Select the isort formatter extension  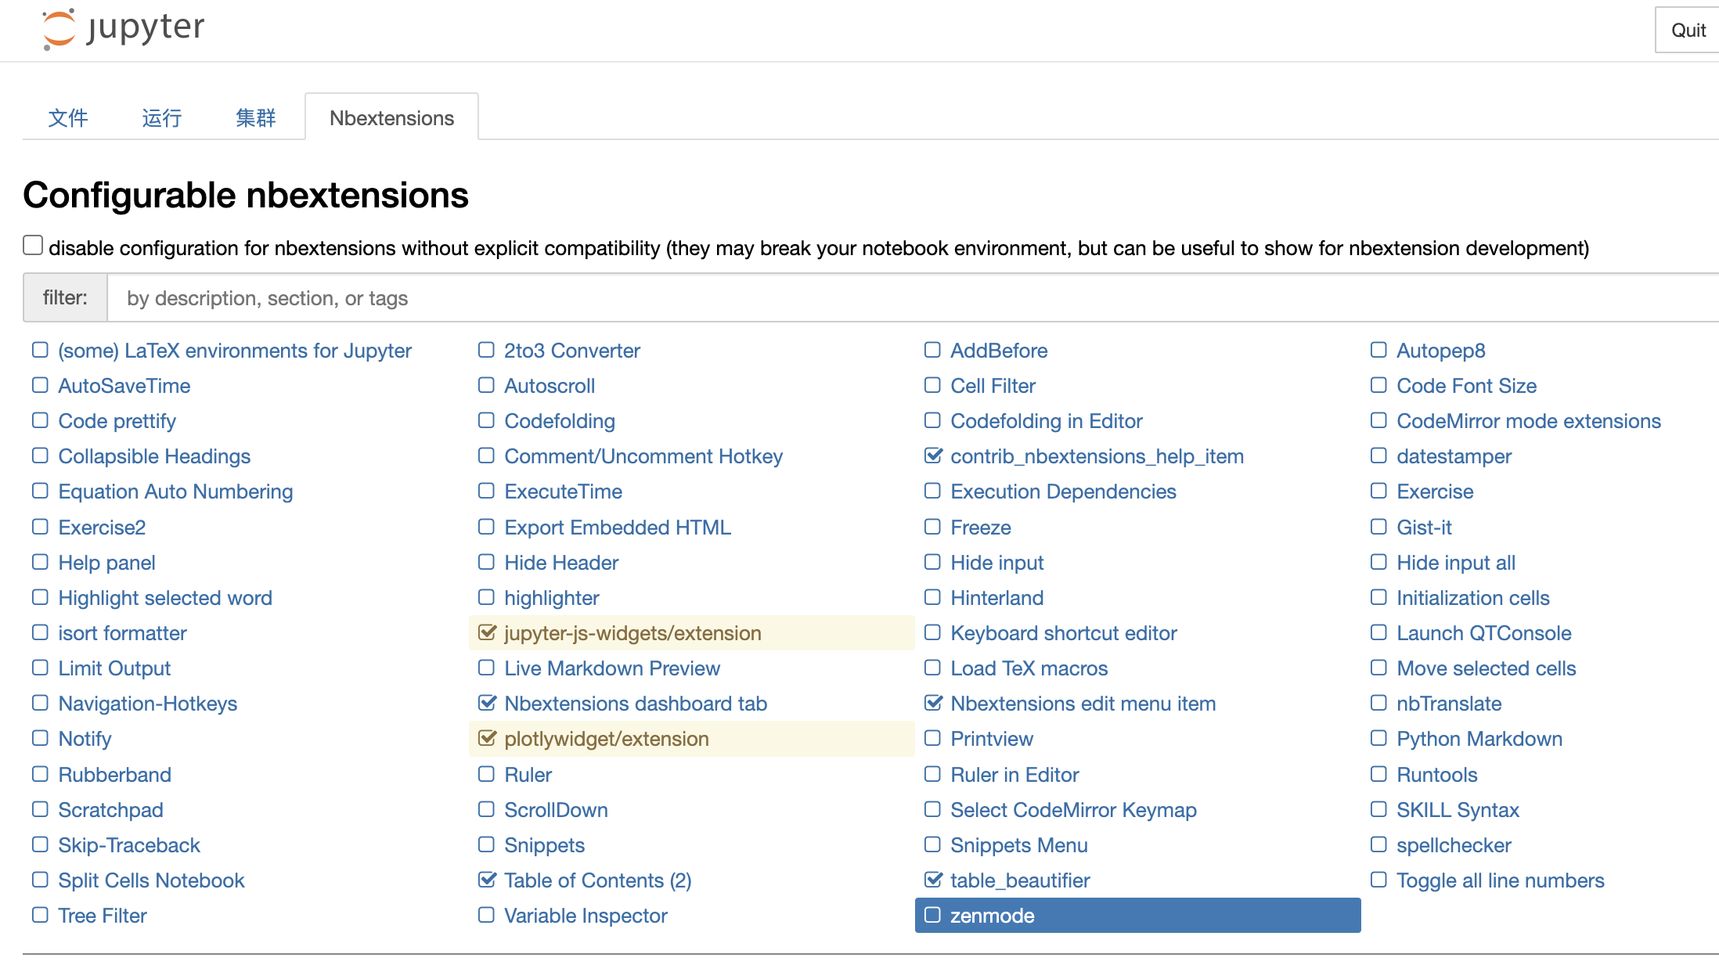coord(122,633)
